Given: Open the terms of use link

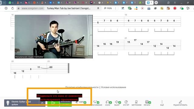Looking at the screenshot, I should click(x=113, y=87).
